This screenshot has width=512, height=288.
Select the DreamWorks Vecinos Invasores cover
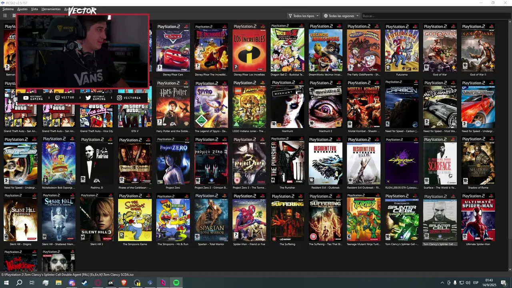click(x=326, y=48)
